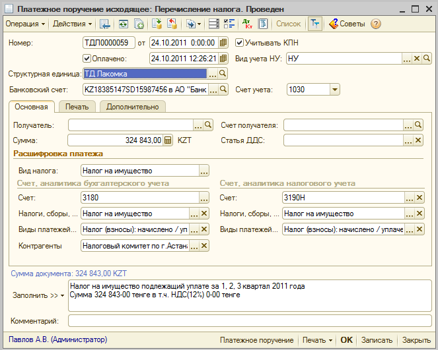Image resolution: width=438 pixels, height=350 pixels.
Task: Open calendar picker next to document date
Action: pos(223,43)
